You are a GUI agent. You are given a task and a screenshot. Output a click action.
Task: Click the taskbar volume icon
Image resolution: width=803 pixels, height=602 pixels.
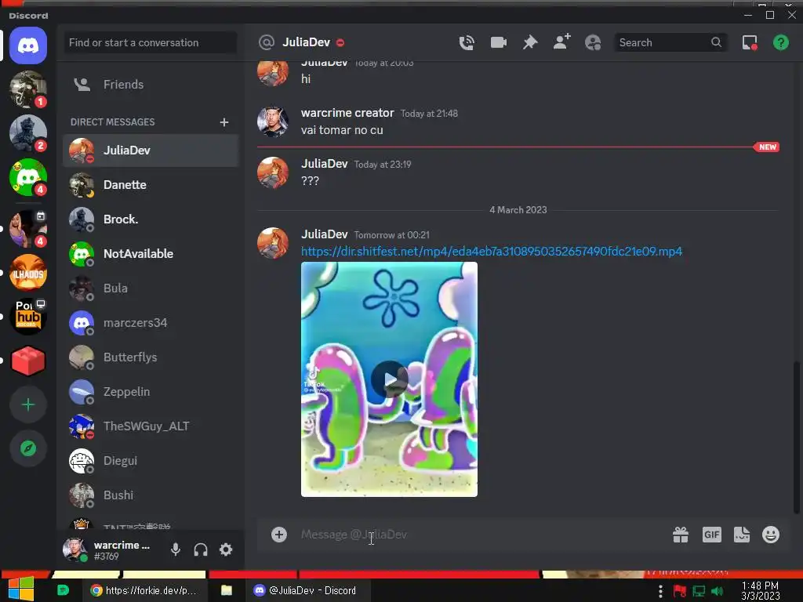718,591
